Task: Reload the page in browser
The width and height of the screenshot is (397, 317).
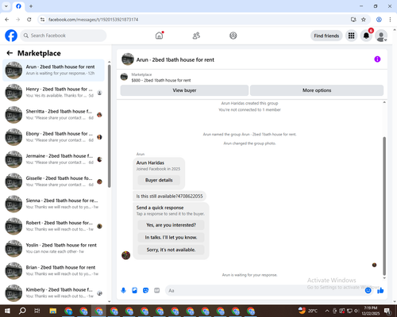Action: (x=29, y=20)
